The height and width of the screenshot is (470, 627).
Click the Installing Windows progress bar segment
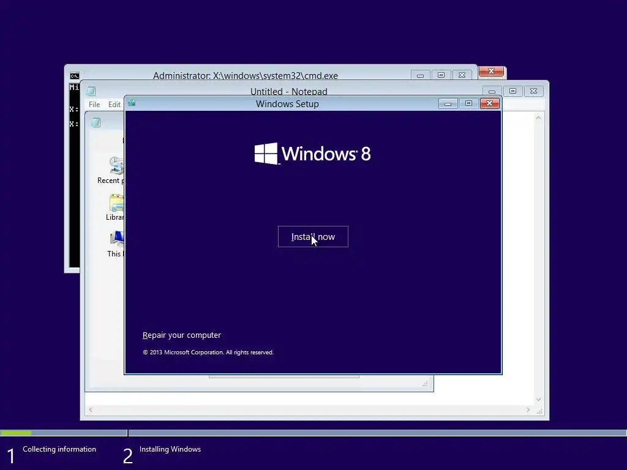click(377, 433)
